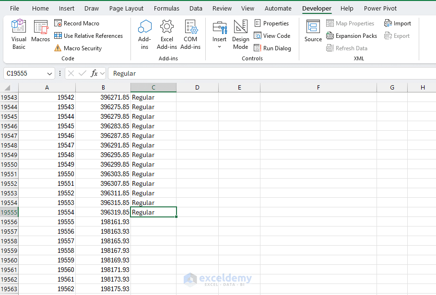Viewport: 436px width, 295px height.
Task: Click cell with value 396271.85
Action: [103, 97]
